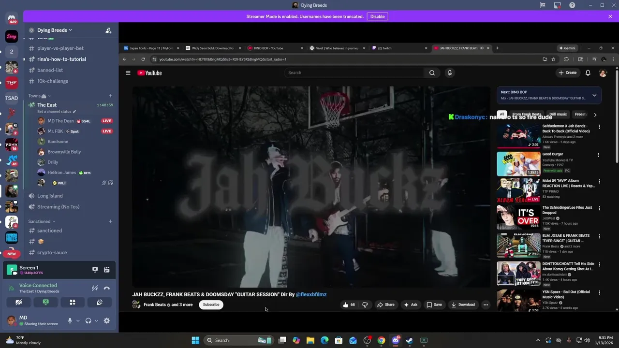619x348 pixels.
Task: Toggle noise suppression in Voice Connected panel
Action: (95, 288)
